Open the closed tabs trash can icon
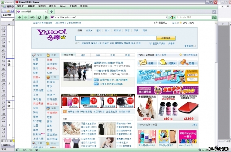 point(214,12)
